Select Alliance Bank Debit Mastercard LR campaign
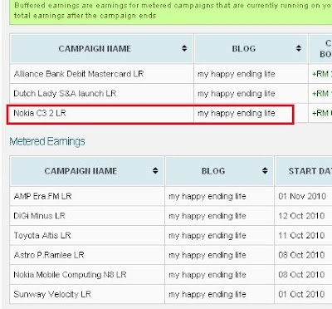This screenshot has width=332, height=309. (x=79, y=74)
